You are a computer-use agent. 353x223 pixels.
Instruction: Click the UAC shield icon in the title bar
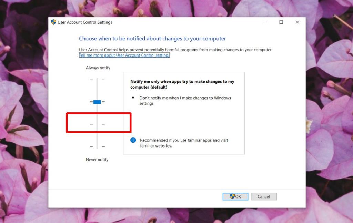(53, 22)
